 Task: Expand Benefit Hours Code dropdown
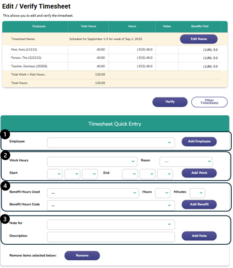point(111,206)
